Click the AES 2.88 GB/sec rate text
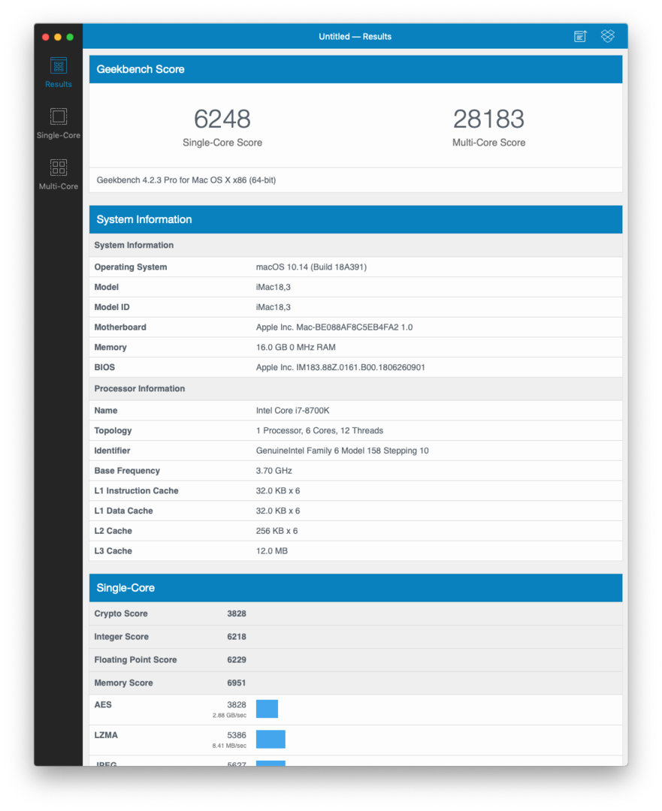The height and width of the screenshot is (811, 662). click(229, 716)
